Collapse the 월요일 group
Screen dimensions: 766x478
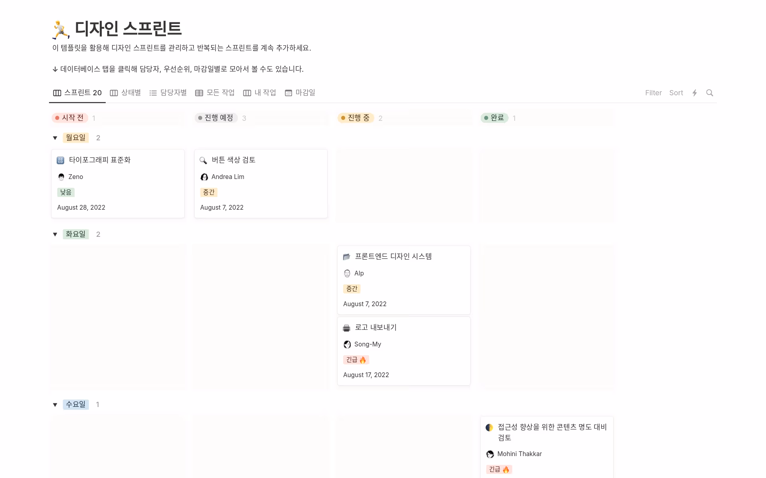pyautogui.click(x=55, y=138)
